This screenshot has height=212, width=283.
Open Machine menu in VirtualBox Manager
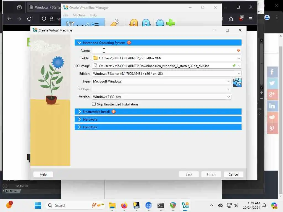[79, 15]
